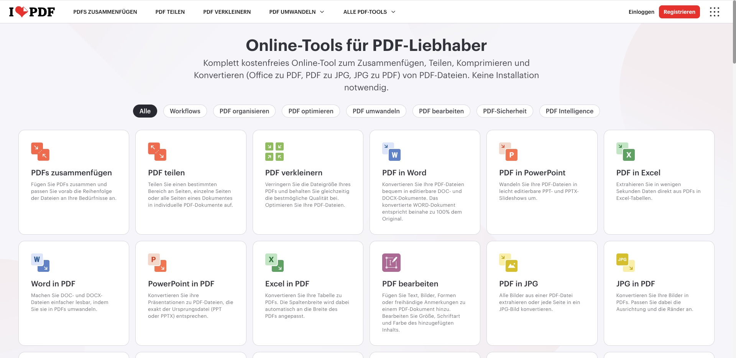The image size is (736, 358).
Task: Click the PDF in PowerPoint icon
Action: click(508, 152)
